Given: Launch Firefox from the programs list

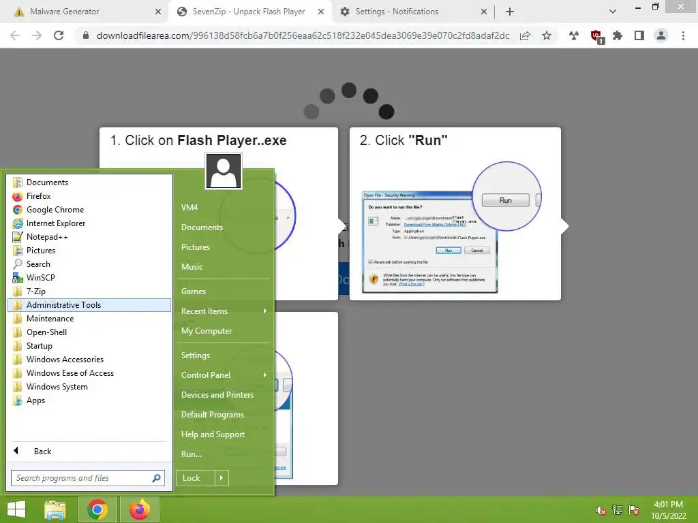Looking at the screenshot, I should [89, 196].
